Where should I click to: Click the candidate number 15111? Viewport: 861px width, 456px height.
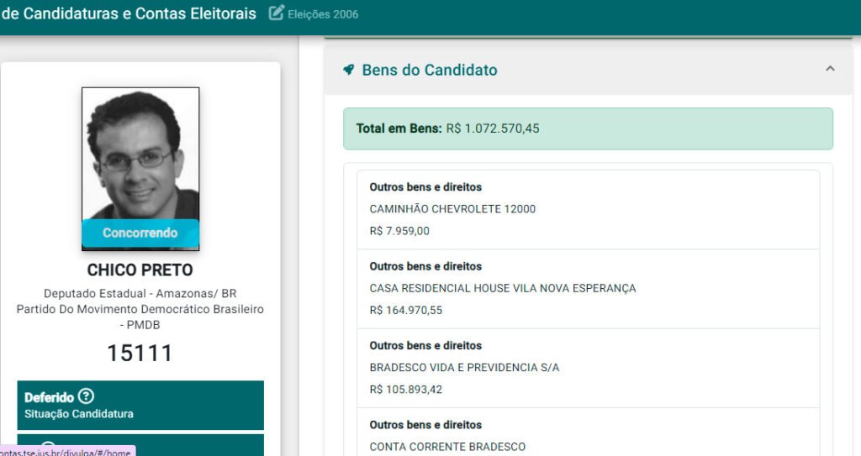tap(140, 353)
